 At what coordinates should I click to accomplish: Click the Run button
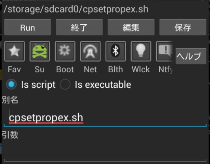(x=27, y=27)
